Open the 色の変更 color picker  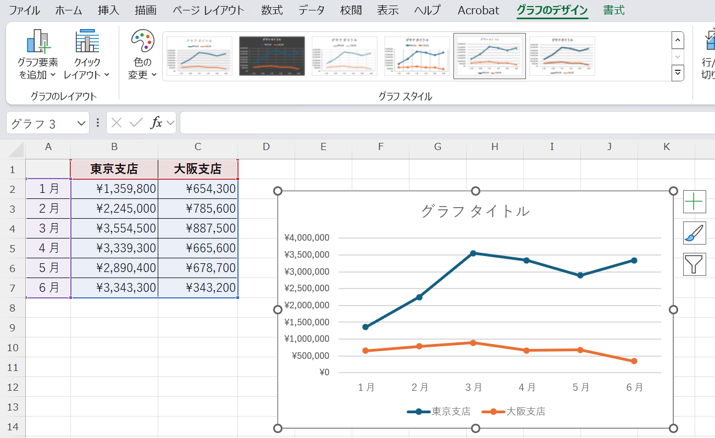click(x=142, y=53)
